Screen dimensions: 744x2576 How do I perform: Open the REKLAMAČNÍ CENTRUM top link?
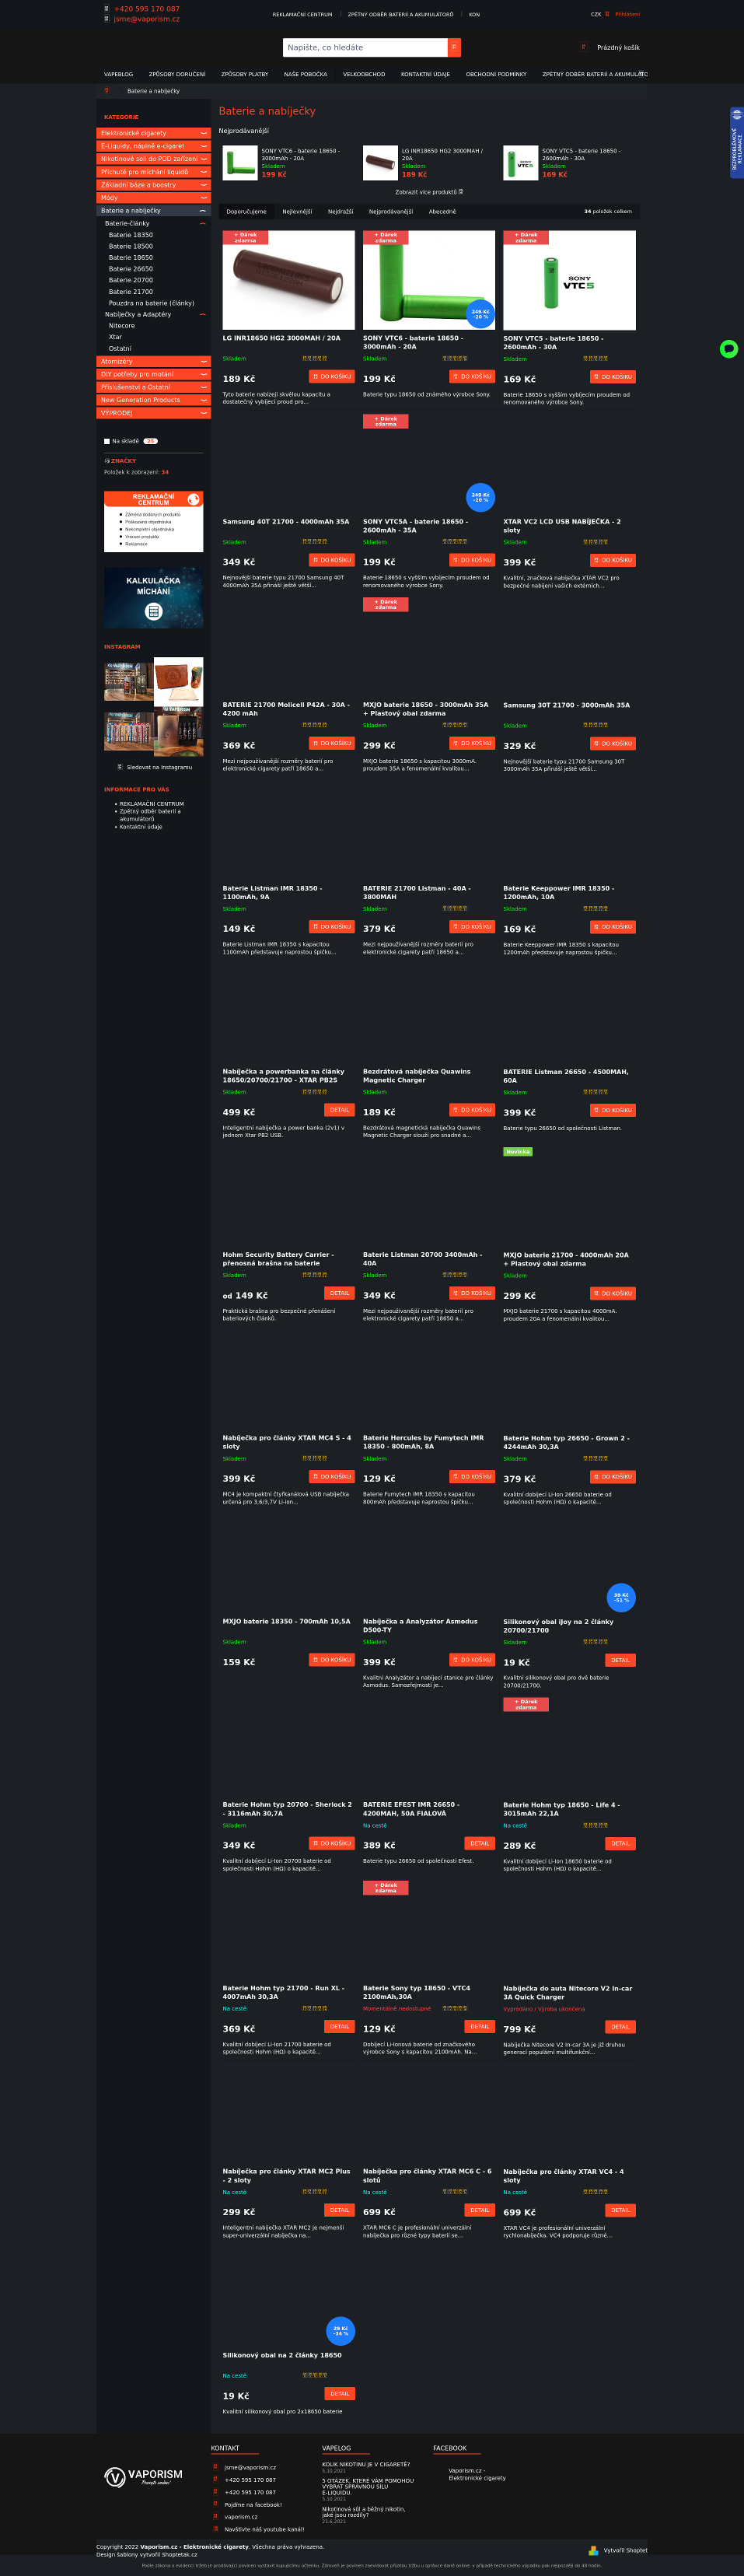click(302, 14)
